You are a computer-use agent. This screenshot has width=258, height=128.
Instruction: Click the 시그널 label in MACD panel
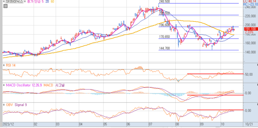(59, 85)
